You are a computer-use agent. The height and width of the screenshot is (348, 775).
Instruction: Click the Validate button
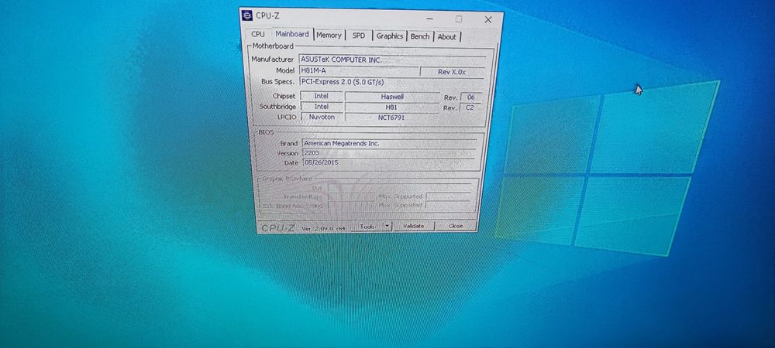(x=413, y=226)
